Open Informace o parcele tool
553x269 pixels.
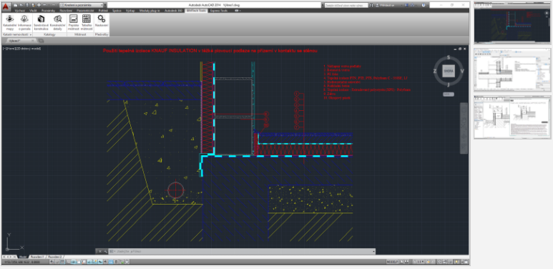[24, 22]
